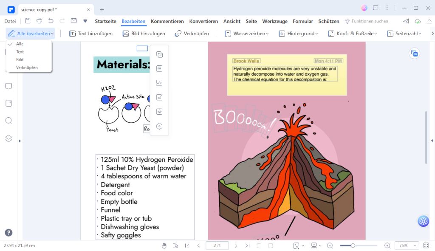
Task: Choose 'Bild' edit mode in dropdown list
Action: pos(20,60)
